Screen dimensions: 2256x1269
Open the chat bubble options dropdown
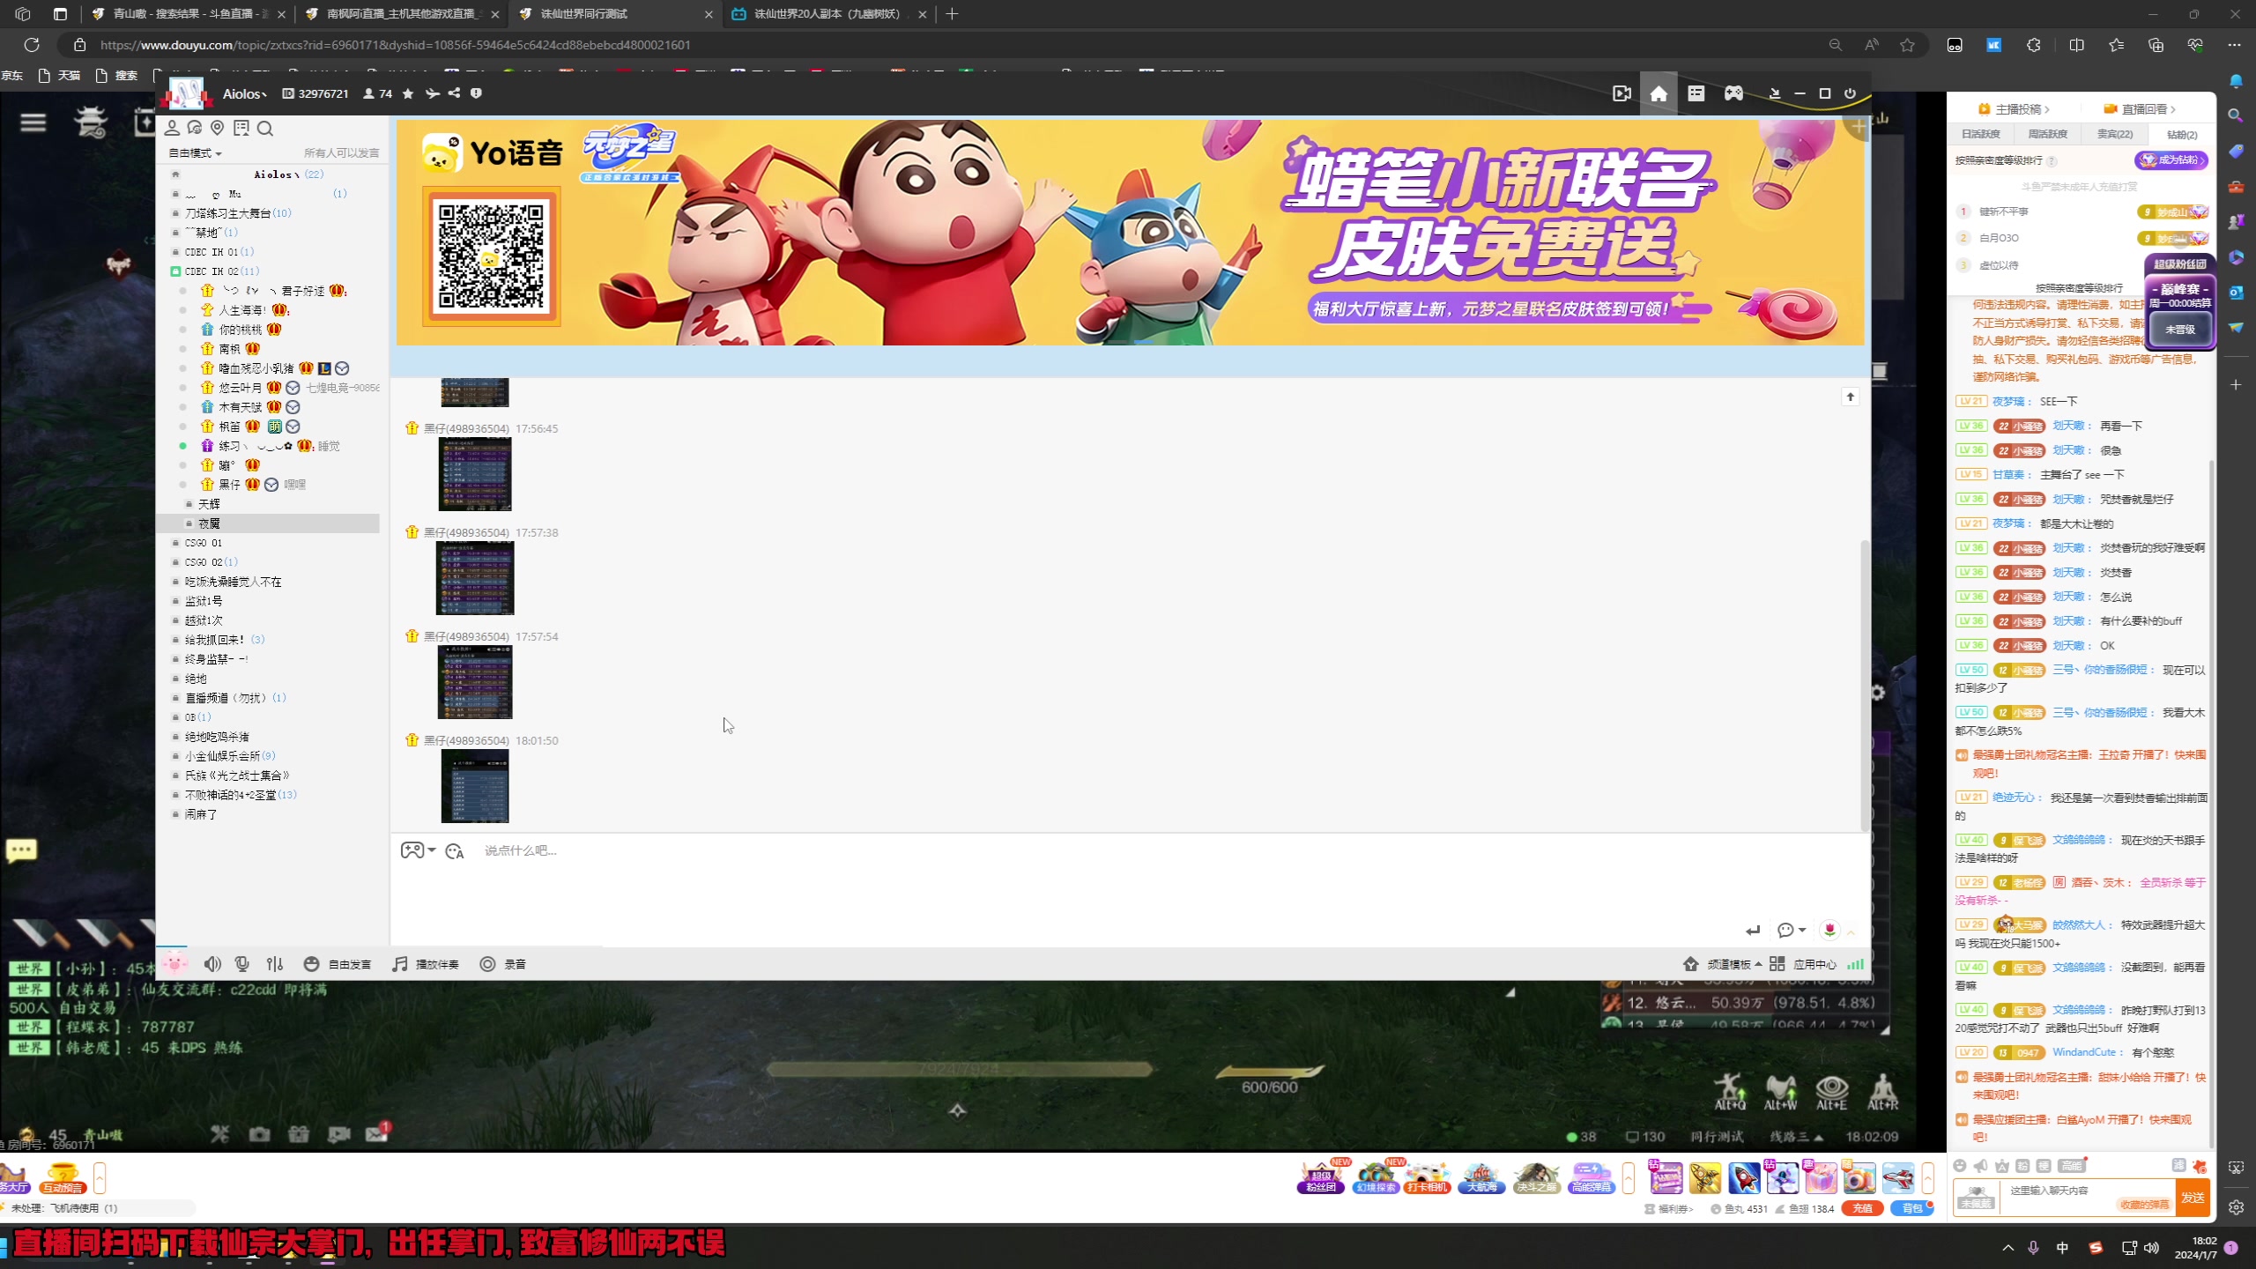pyautogui.click(x=1792, y=931)
